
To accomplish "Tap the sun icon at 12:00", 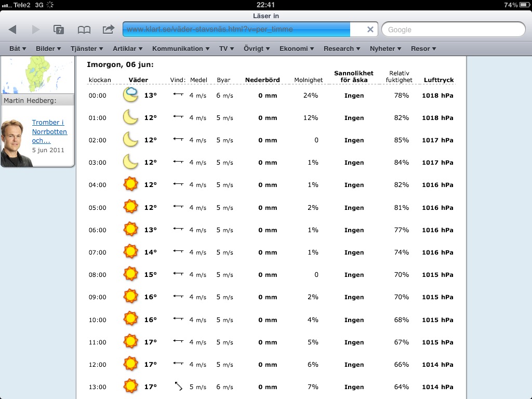I will click(130, 364).
